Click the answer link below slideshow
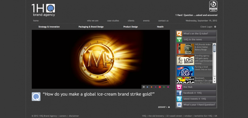 tap(164, 107)
